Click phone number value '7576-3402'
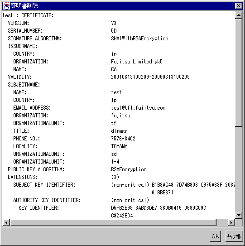This screenshot has width=245, height=246. pyautogui.click(x=123, y=139)
